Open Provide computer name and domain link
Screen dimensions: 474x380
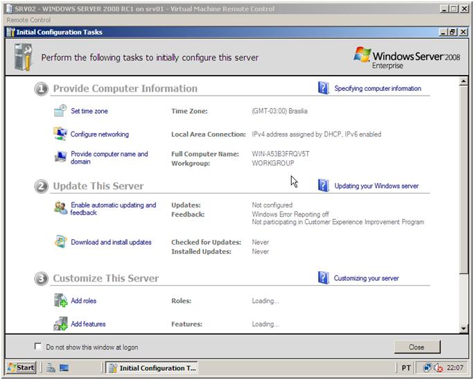click(x=109, y=157)
